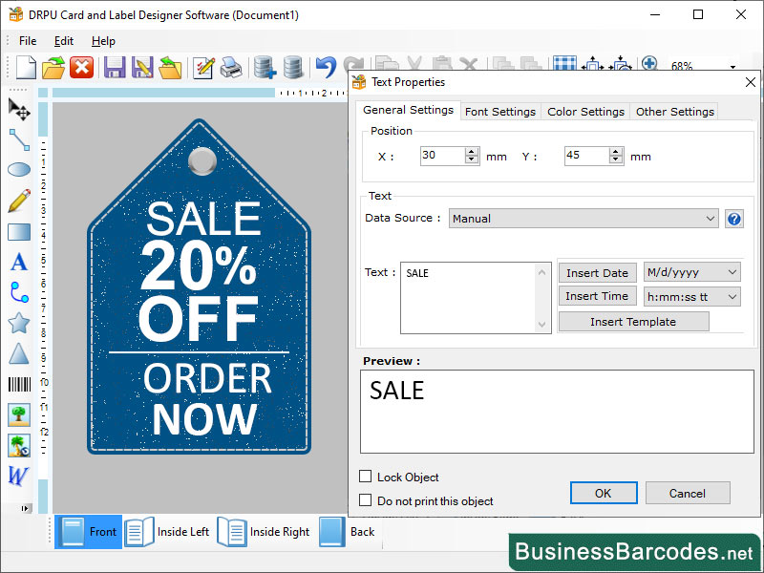Viewport: 764px width, 573px height.
Task: Pick the Ellipse shape tool
Action: point(19,170)
